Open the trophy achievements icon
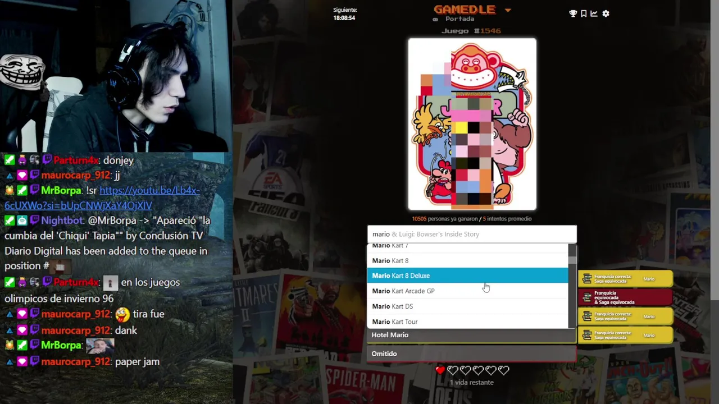 click(573, 13)
